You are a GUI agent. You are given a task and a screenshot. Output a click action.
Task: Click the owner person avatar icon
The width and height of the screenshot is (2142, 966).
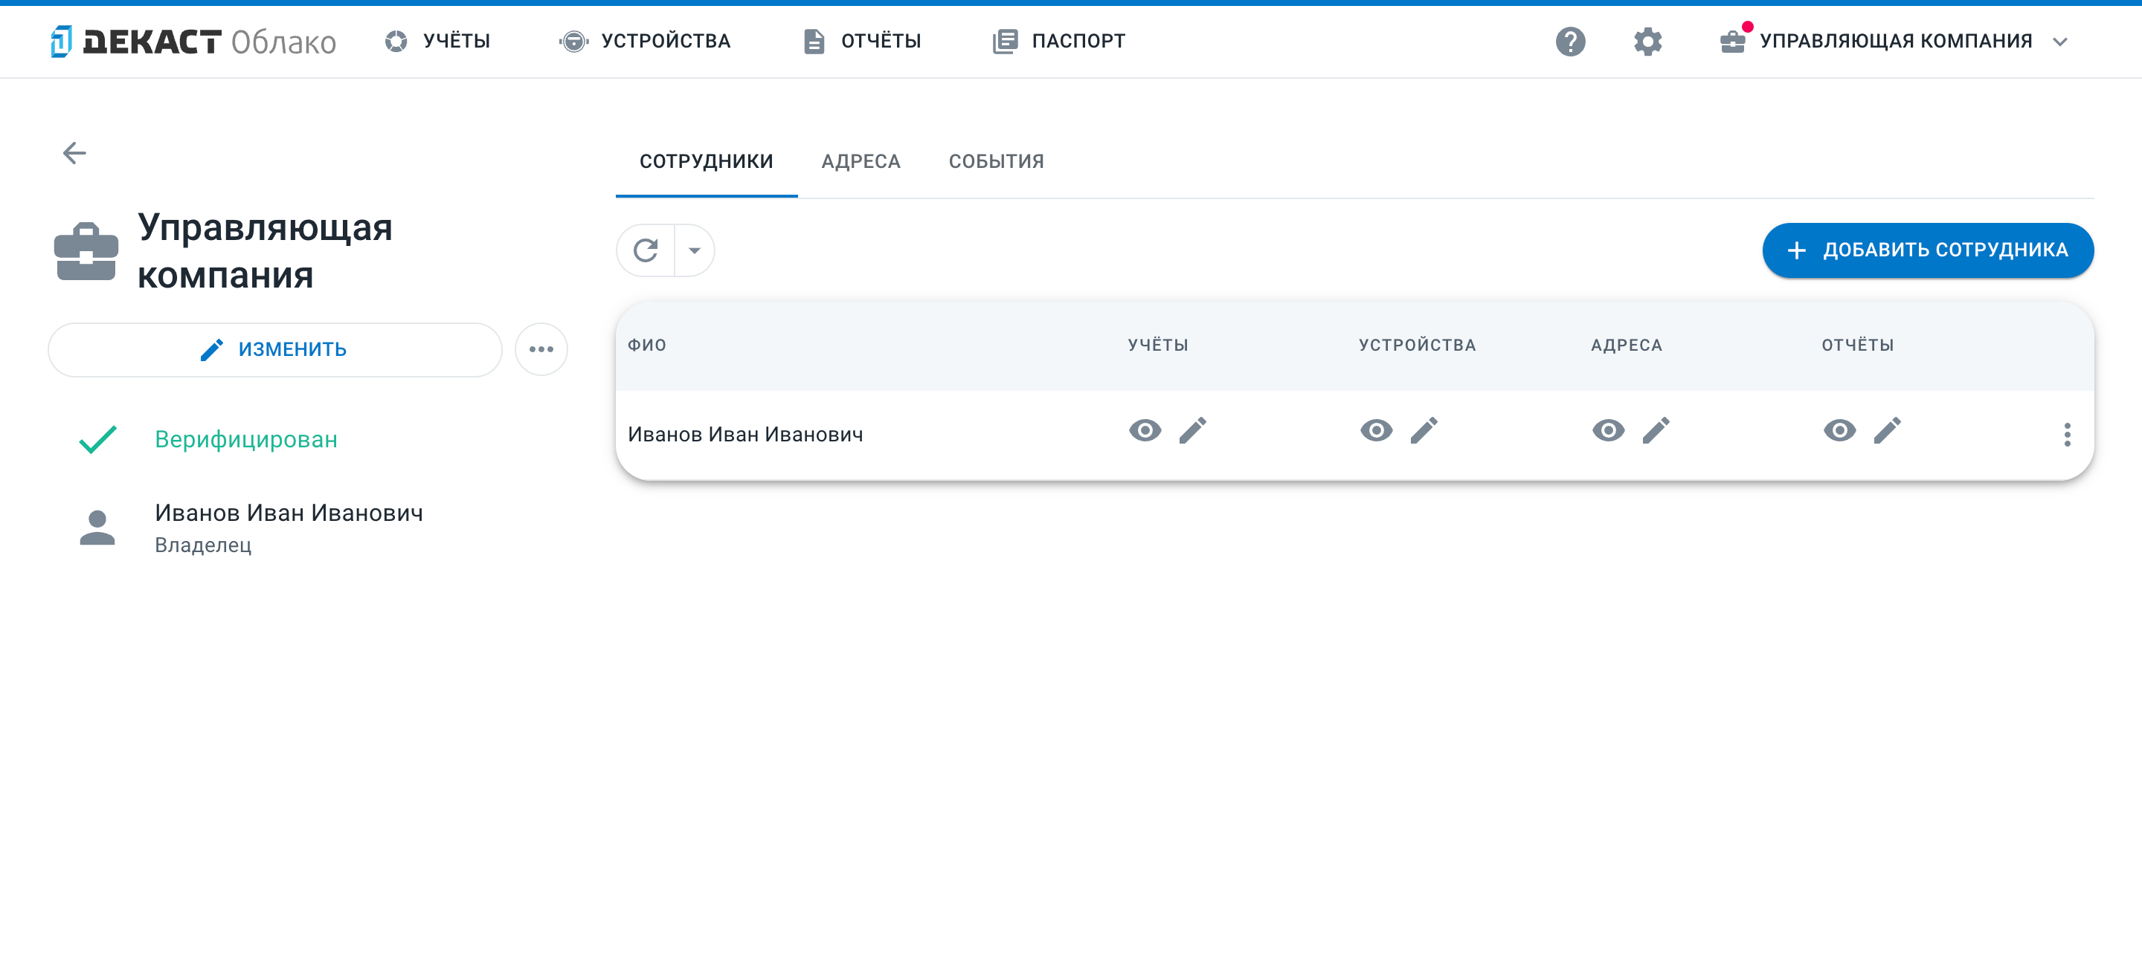coord(97,528)
